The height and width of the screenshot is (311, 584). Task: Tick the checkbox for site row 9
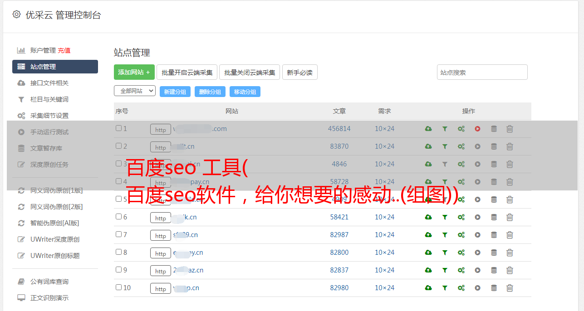118,270
